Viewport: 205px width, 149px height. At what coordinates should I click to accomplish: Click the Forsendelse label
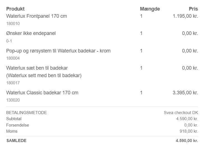click(17, 125)
